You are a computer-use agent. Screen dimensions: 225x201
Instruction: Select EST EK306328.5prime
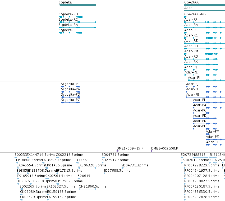[92, 165]
